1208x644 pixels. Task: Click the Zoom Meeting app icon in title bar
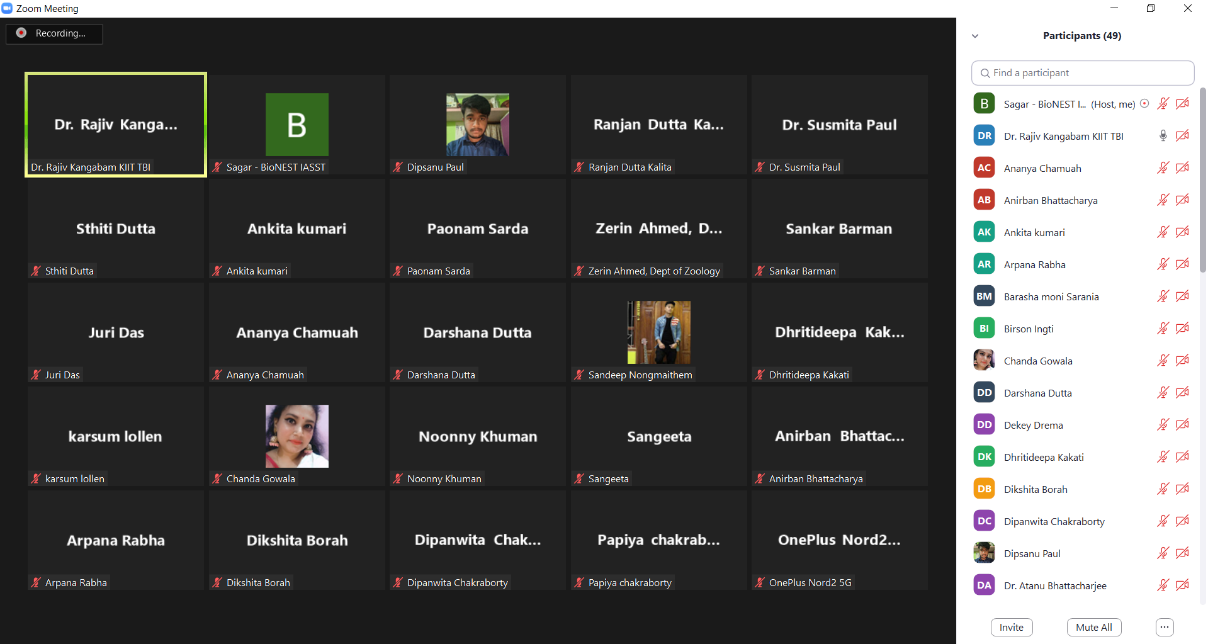(7, 8)
